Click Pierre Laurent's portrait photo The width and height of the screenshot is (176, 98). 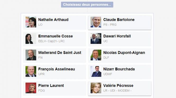(x=31, y=88)
